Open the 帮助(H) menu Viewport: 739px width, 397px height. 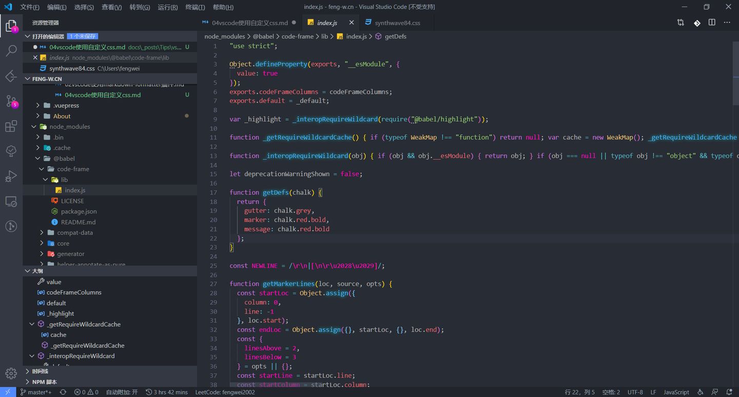[223, 7]
